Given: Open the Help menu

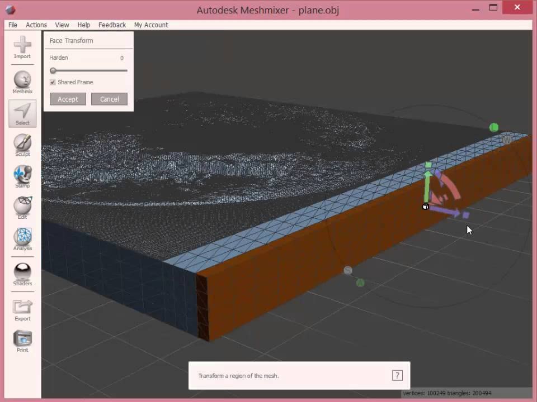Looking at the screenshot, I should [83, 25].
